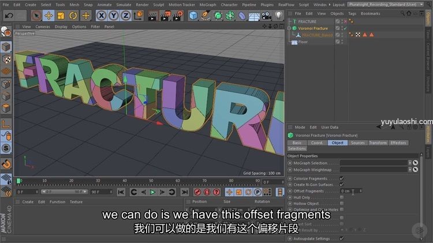Viewport: 433px width, 243px height.
Task: Select the Rotate tool
Action: 73,16
